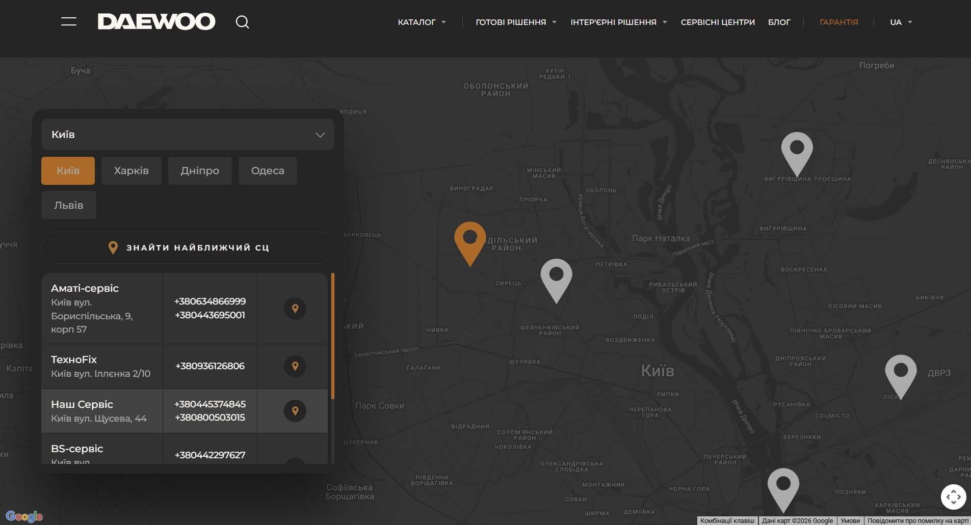Open the Умови map terms link

tap(850, 520)
